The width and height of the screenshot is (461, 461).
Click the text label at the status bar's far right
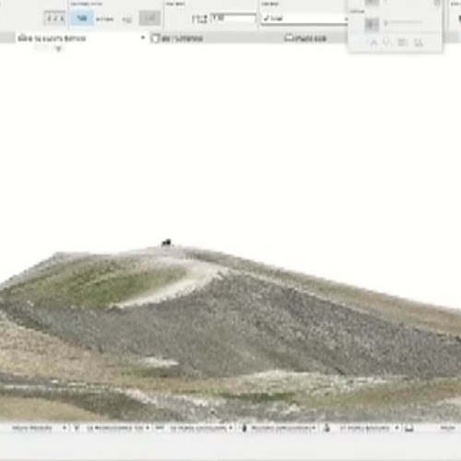tap(447, 428)
